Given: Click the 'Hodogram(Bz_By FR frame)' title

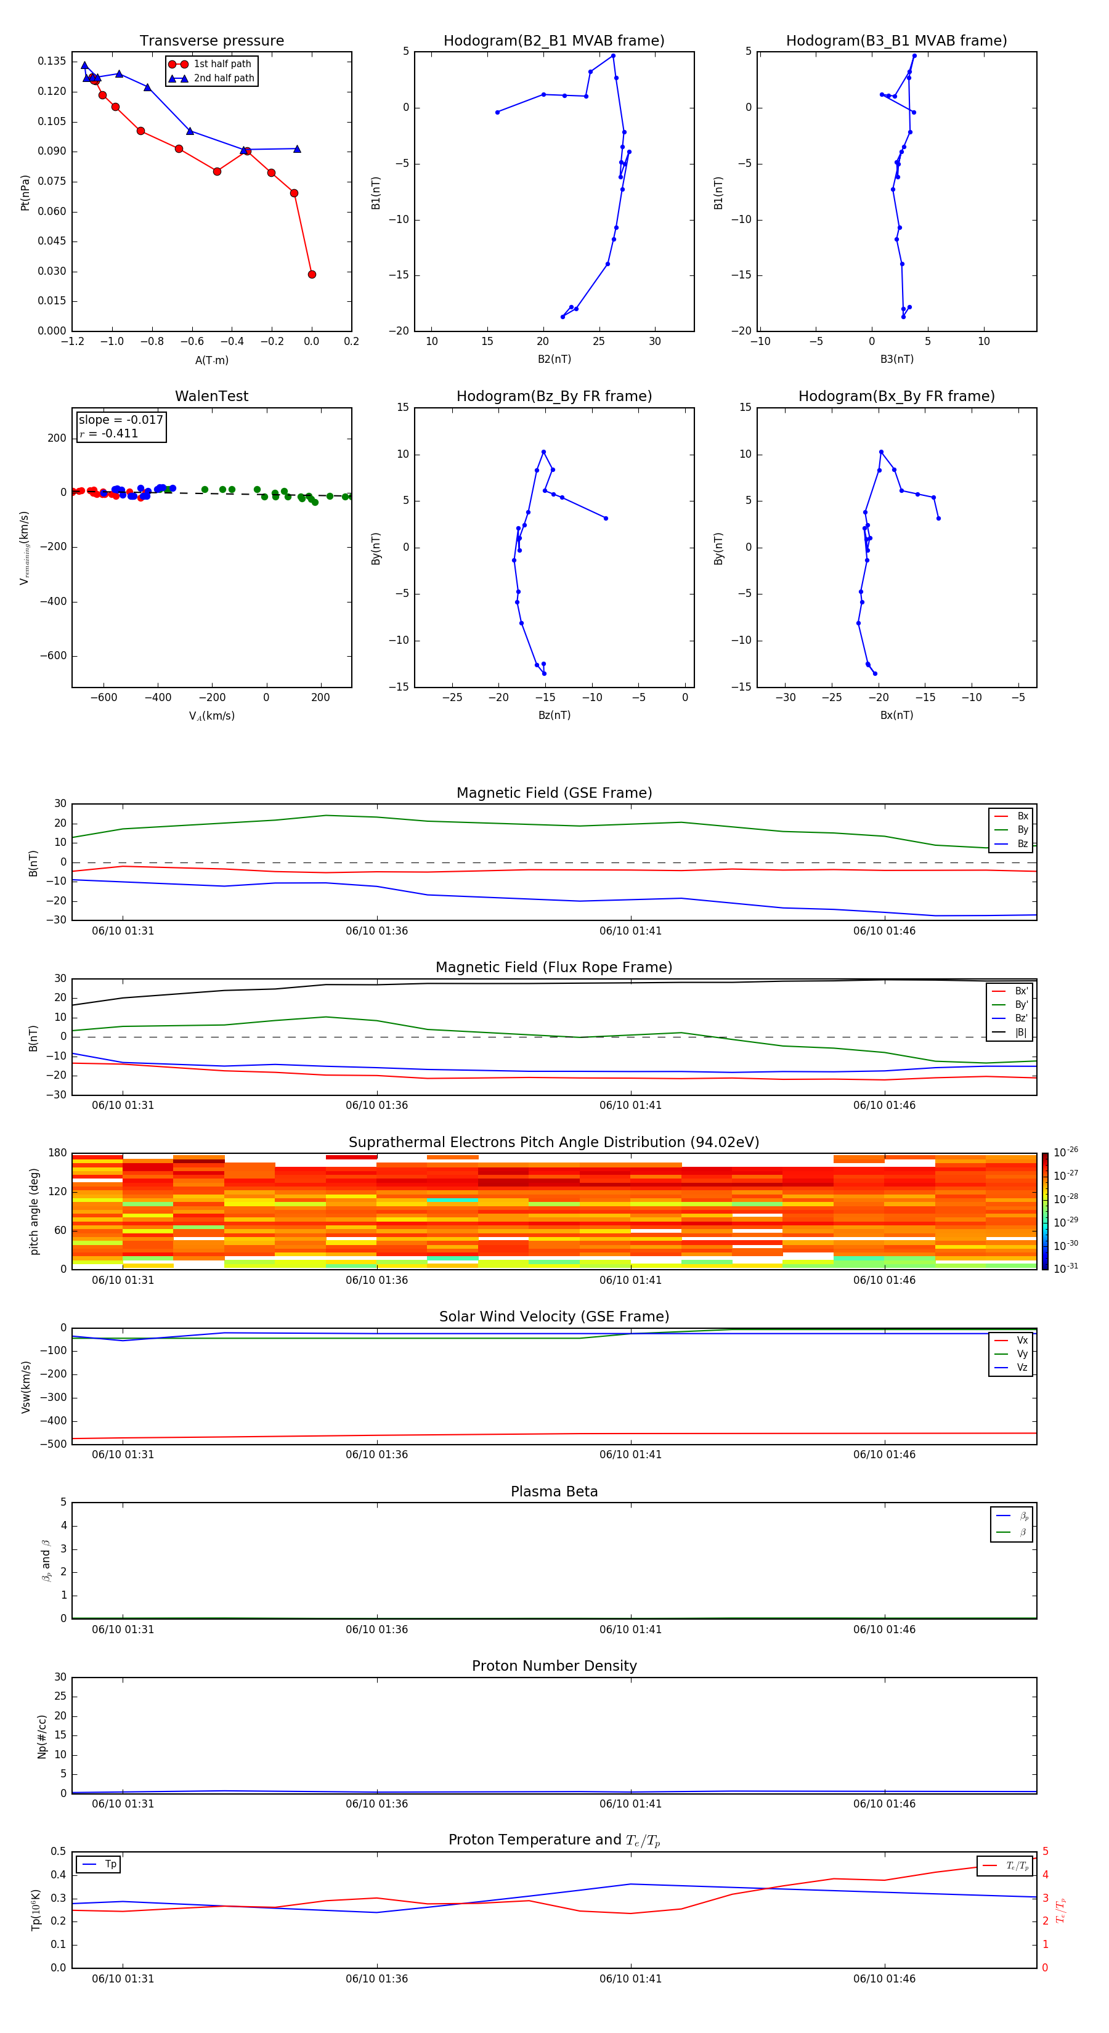Looking at the screenshot, I should point(554,396).
